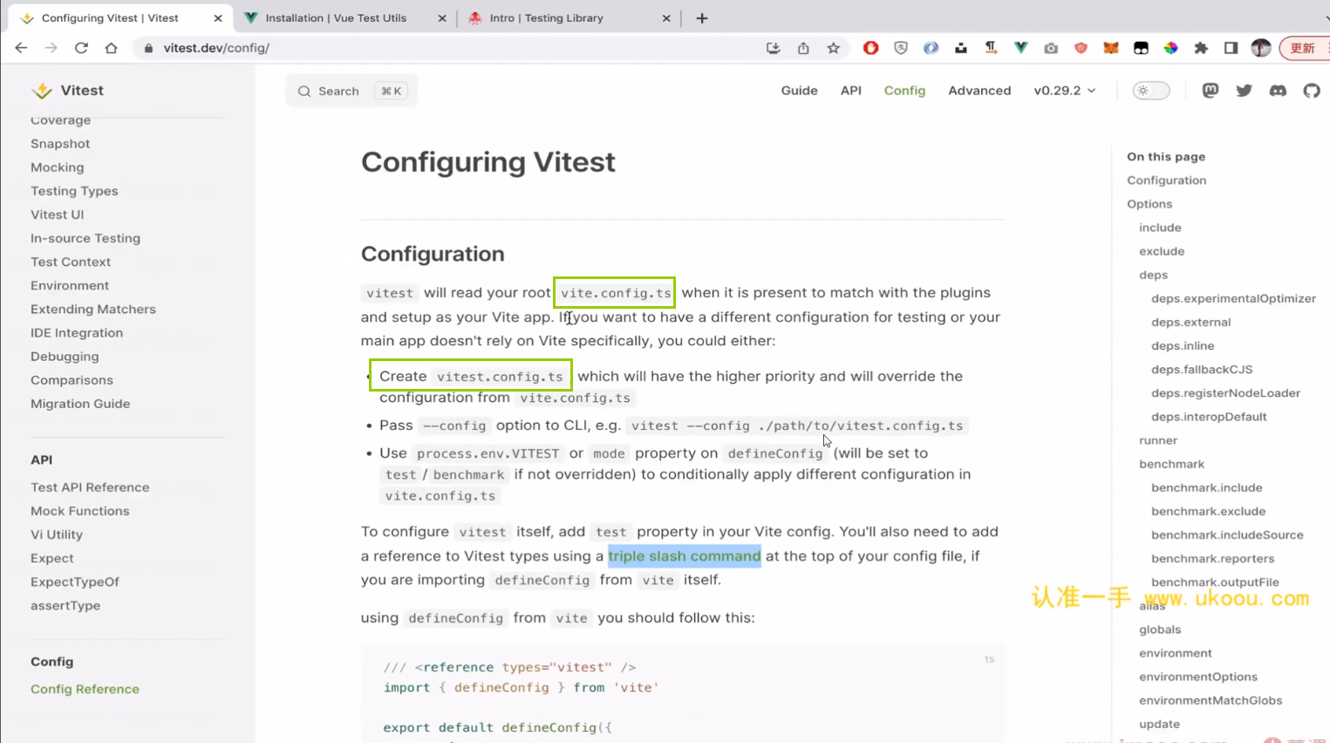Open Snapshot in the sidebar
The image size is (1330, 743).
click(x=60, y=144)
